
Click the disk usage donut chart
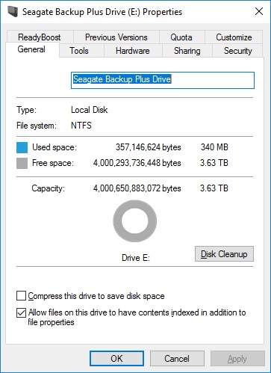(135, 221)
